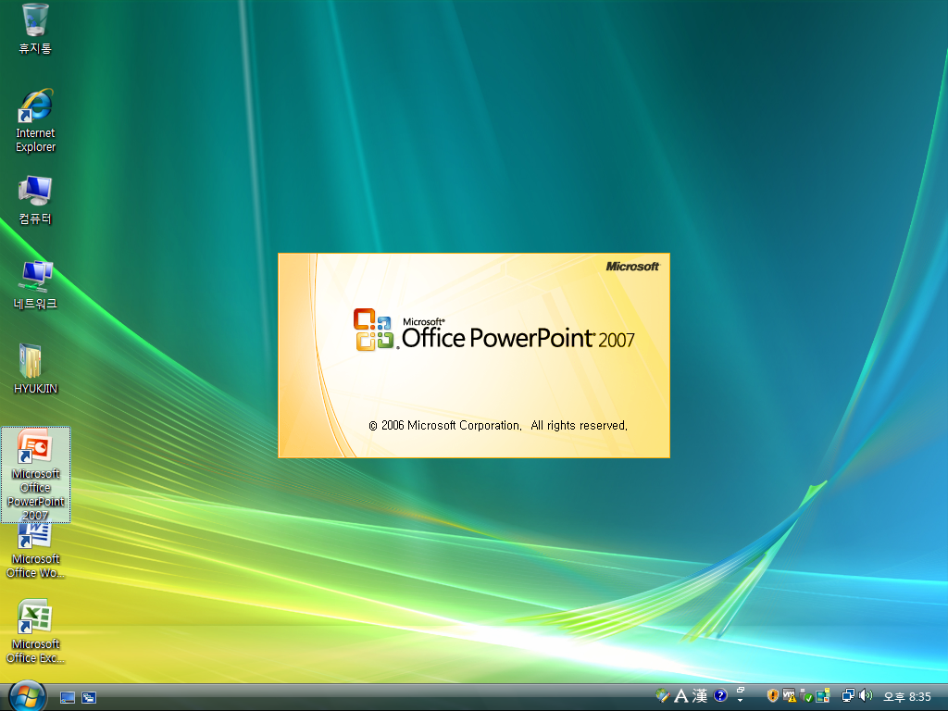948x711 pixels.
Task: Select the HYUKJIN folder icon
Action: point(35,369)
